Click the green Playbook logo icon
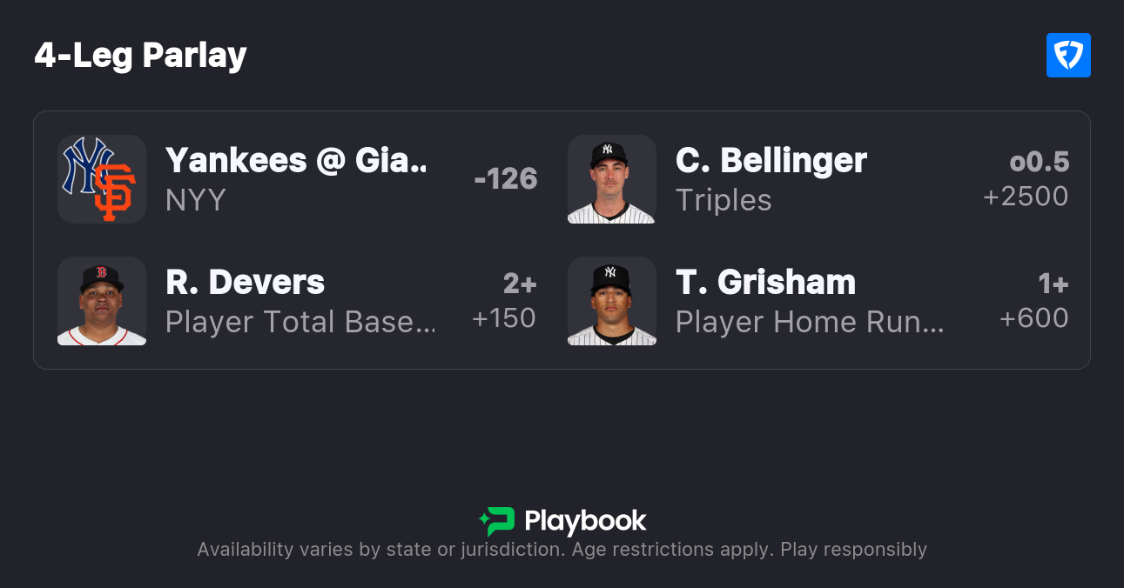Screen dimensions: 1124x588 click(497, 521)
